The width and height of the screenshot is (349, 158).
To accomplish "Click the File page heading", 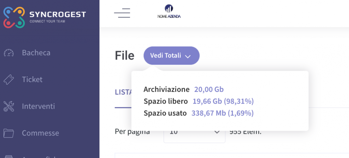I will tap(124, 56).
